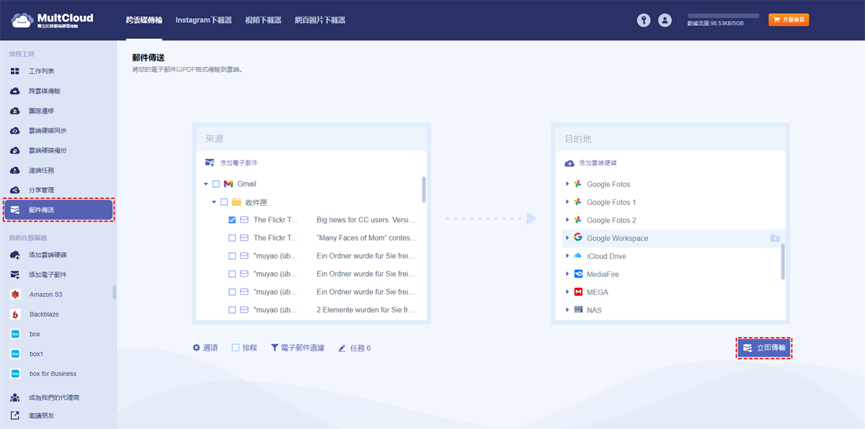Viewport: 865px width, 429px height.
Task: Expand iCloud Drive in destination
Action: pos(568,256)
